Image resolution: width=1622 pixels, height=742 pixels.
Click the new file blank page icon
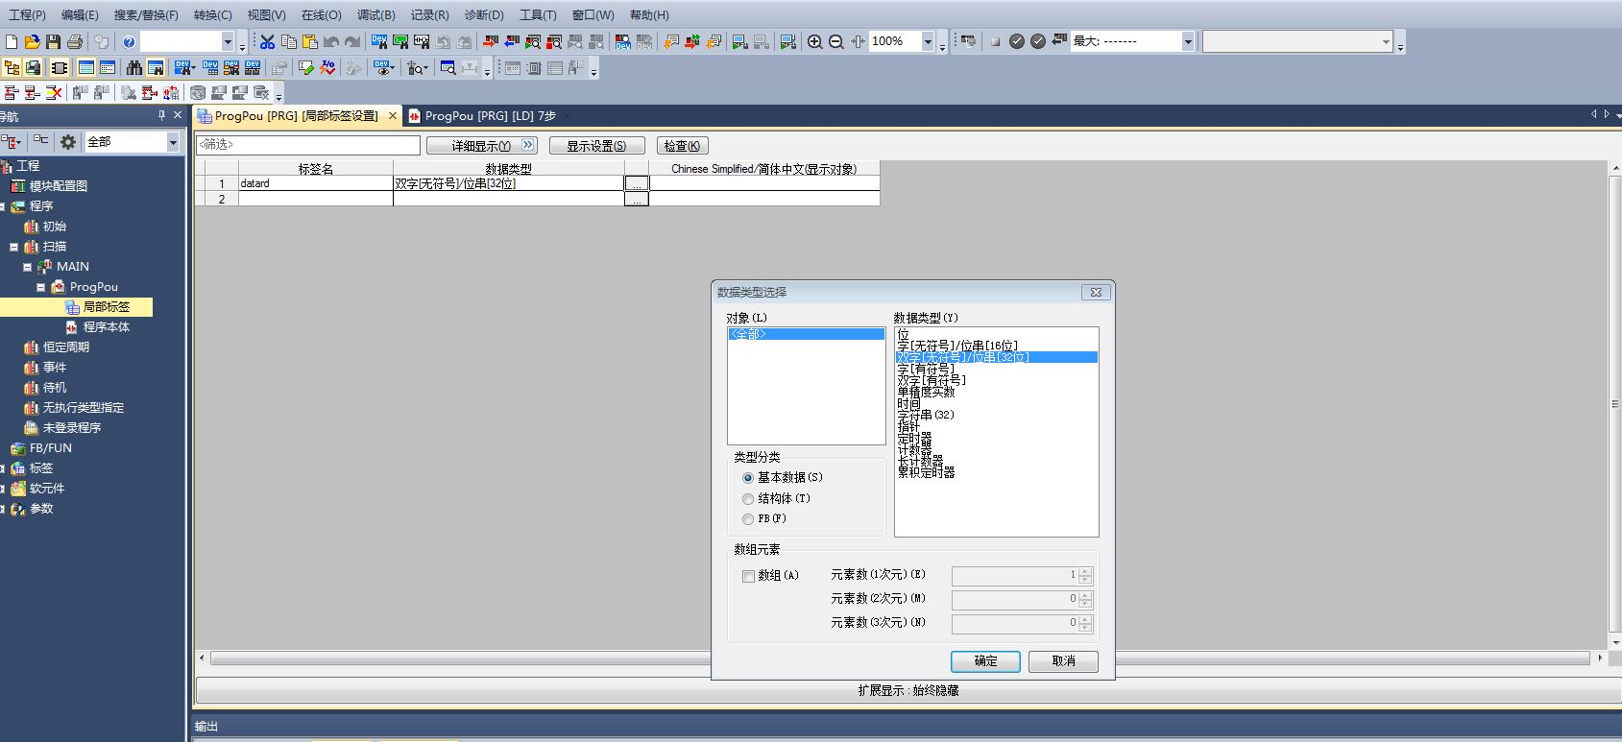(x=12, y=41)
